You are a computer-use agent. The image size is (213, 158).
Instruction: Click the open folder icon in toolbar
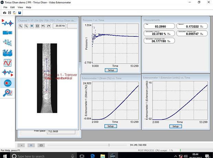[x=15, y=13]
